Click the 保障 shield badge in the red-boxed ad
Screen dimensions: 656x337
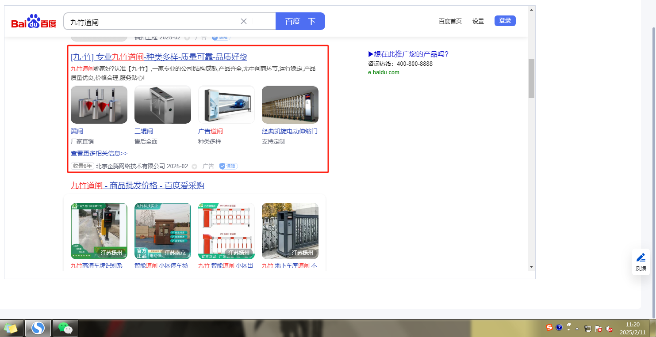(x=228, y=166)
